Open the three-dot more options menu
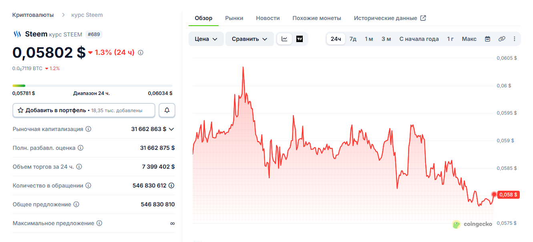 [x=515, y=39]
